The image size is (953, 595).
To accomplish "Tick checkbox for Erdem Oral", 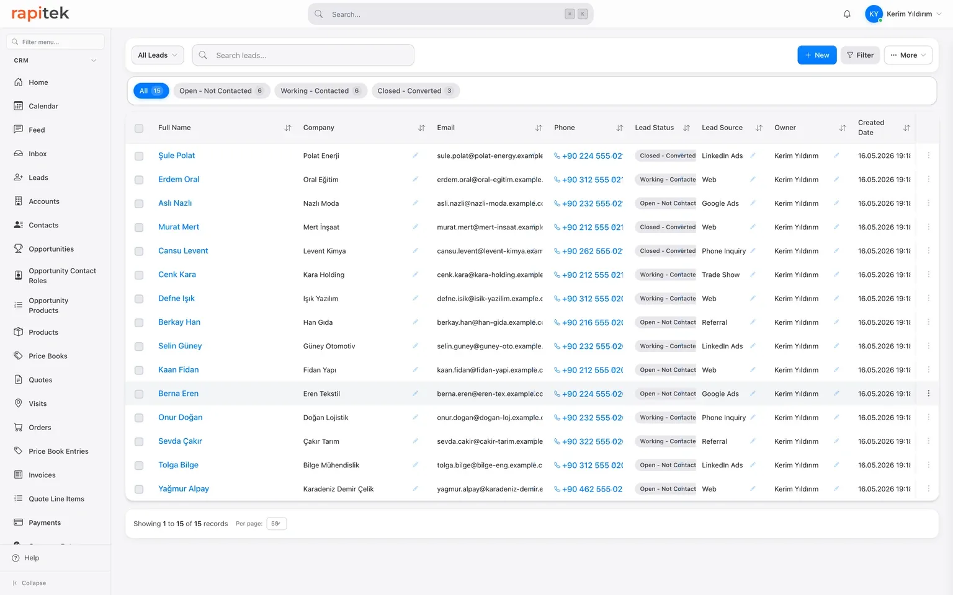I will pos(139,180).
